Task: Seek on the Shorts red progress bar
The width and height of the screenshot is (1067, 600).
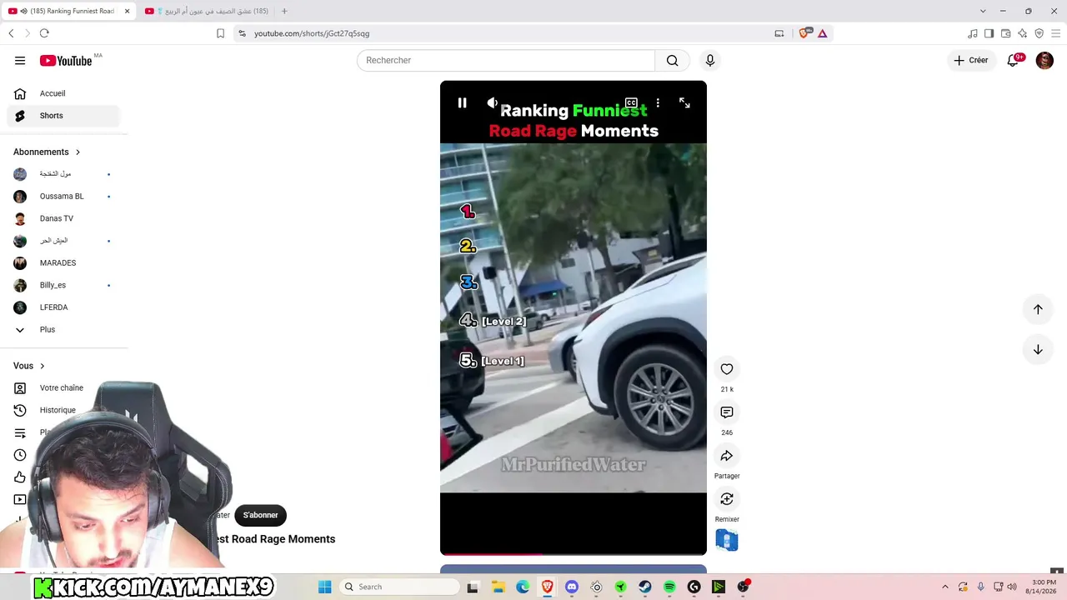Action: [x=574, y=553]
